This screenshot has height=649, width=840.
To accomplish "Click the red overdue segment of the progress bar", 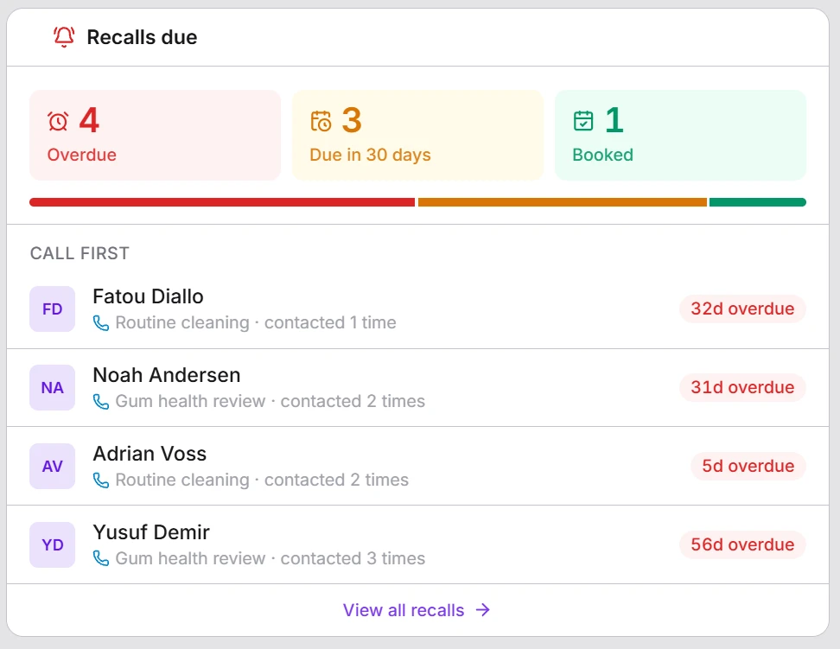I will coord(222,202).
